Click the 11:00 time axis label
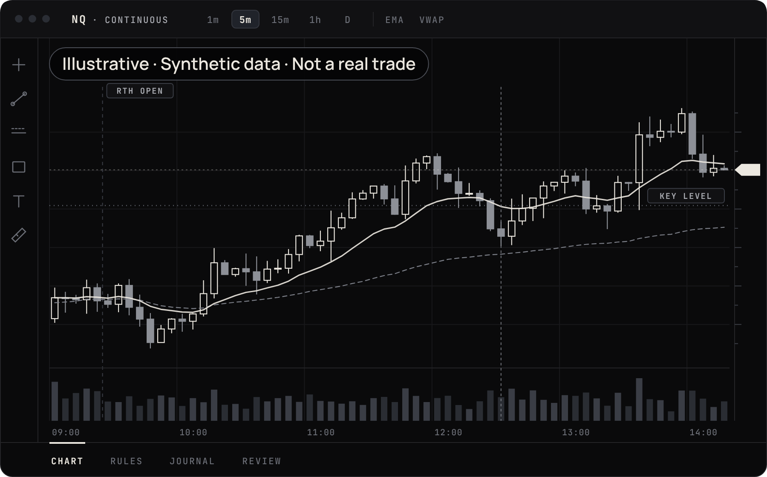Viewport: 767px width, 477px height. tap(321, 432)
